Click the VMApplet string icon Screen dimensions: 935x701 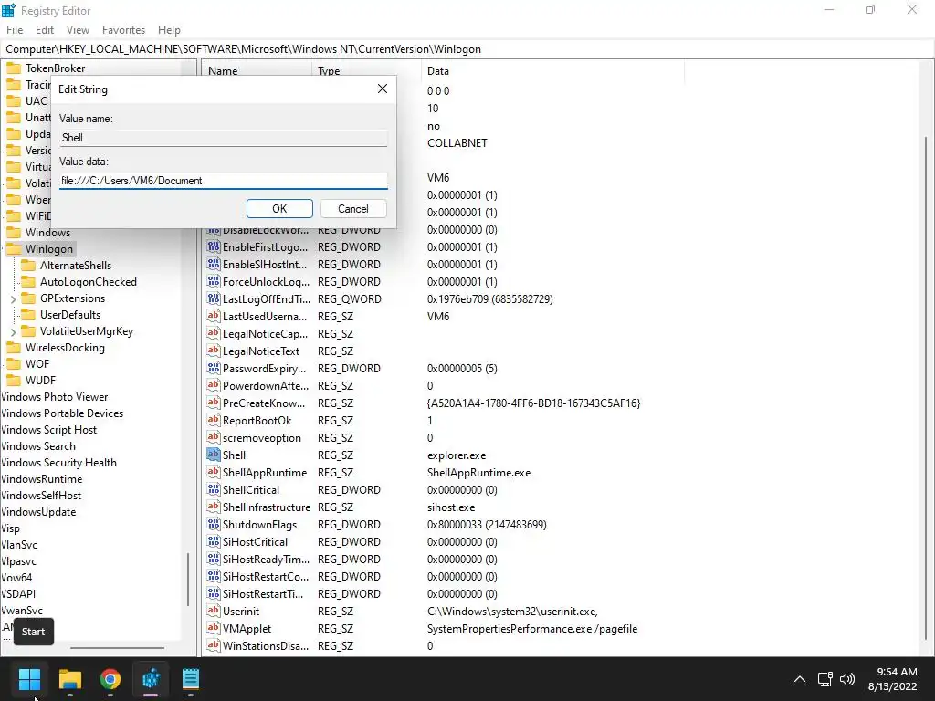(213, 628)
